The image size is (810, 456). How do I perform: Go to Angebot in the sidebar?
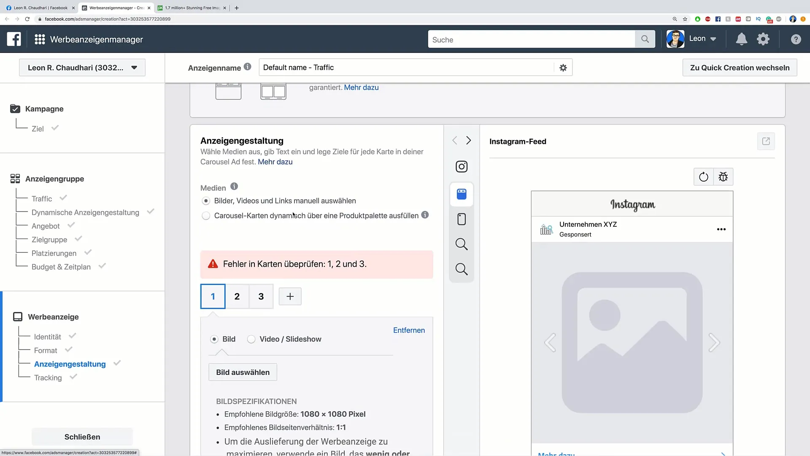pos(46,226)
